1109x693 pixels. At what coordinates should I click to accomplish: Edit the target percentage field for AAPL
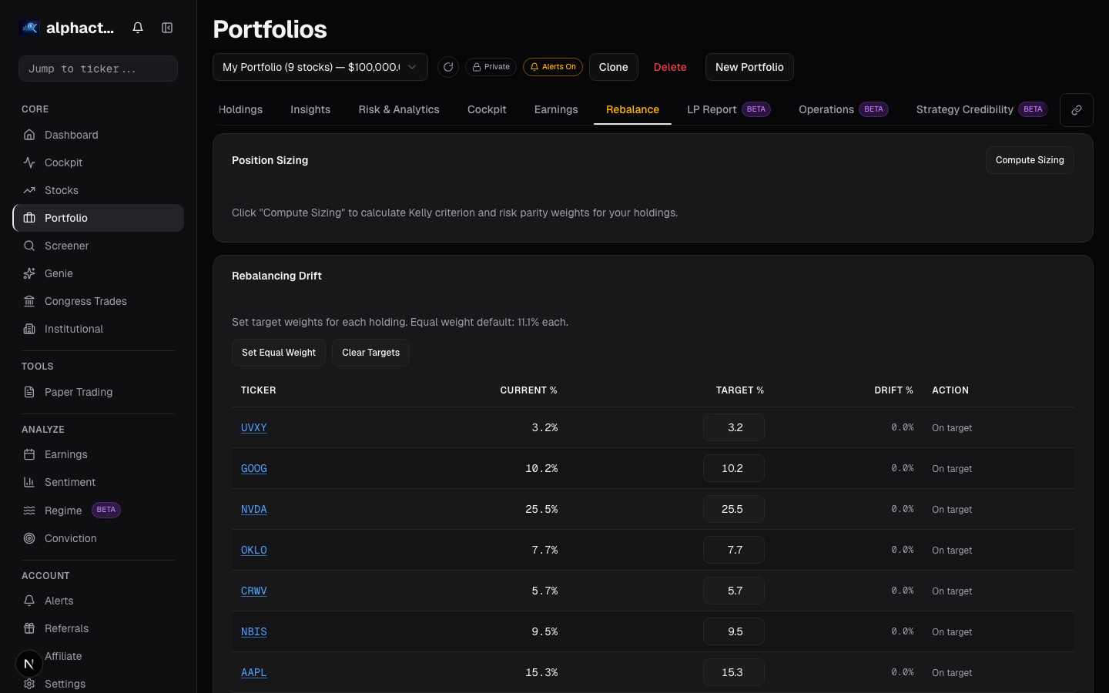pyautogui.click(x=733, y=671)
